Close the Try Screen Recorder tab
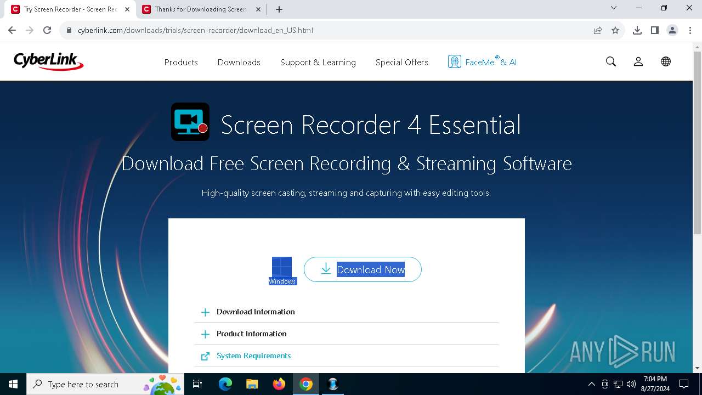Viewport: 702px width, 395px height. click(x=127, y=9)
